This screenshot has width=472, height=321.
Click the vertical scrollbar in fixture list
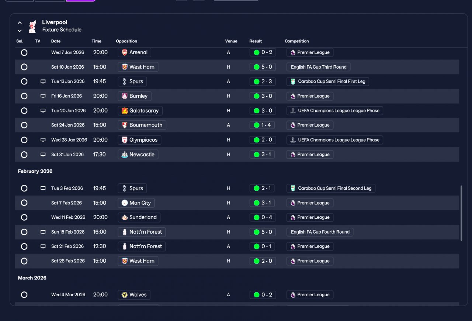(461, 213)
